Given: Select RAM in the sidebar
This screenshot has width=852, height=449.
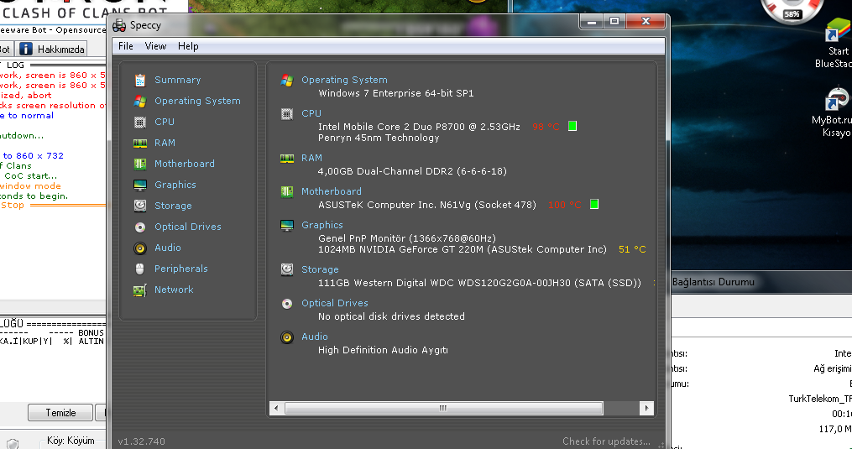Looking at the screenshot, I should (x=165, y=143).
